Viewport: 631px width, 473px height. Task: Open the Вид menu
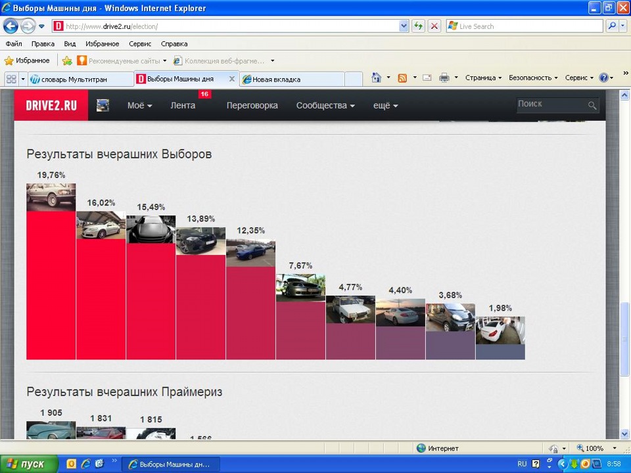[x=70, y=44]
